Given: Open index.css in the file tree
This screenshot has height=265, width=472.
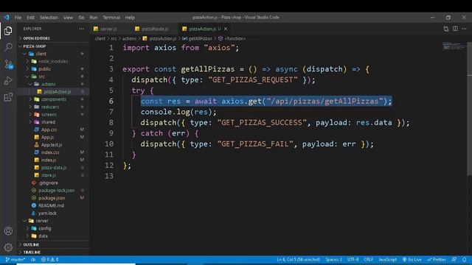Looking at the screenshot, I should tap(50, 152).
